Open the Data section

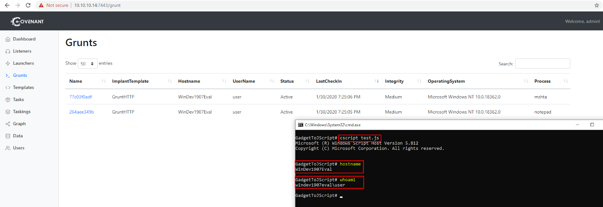18,135
